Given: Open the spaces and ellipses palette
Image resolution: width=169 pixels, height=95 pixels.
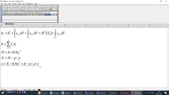Looking at the screenshot, I should click(x=10, y=7).
